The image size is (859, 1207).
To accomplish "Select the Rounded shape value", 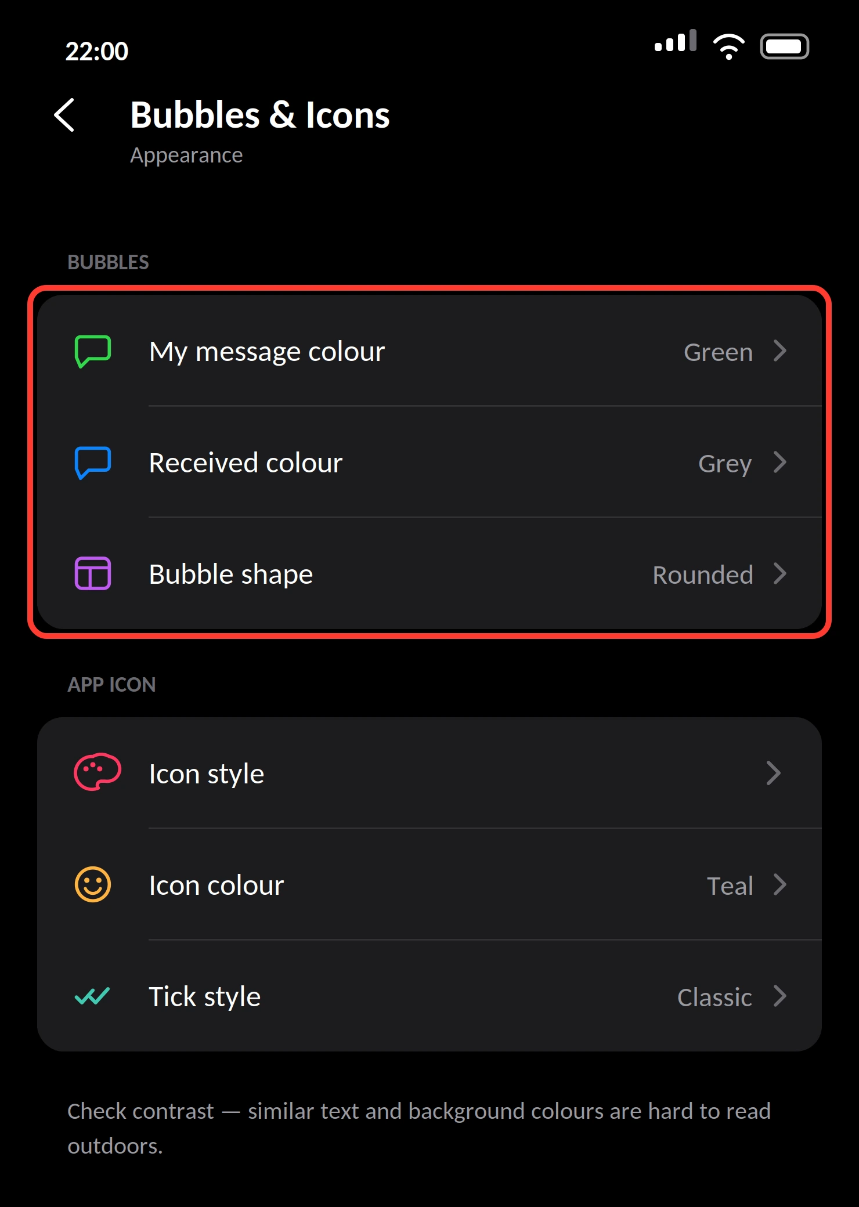I will 703,574.
